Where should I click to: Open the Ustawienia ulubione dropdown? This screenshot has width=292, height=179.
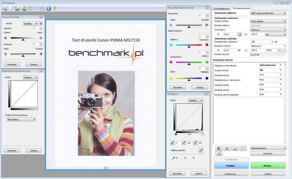[268, 13]
